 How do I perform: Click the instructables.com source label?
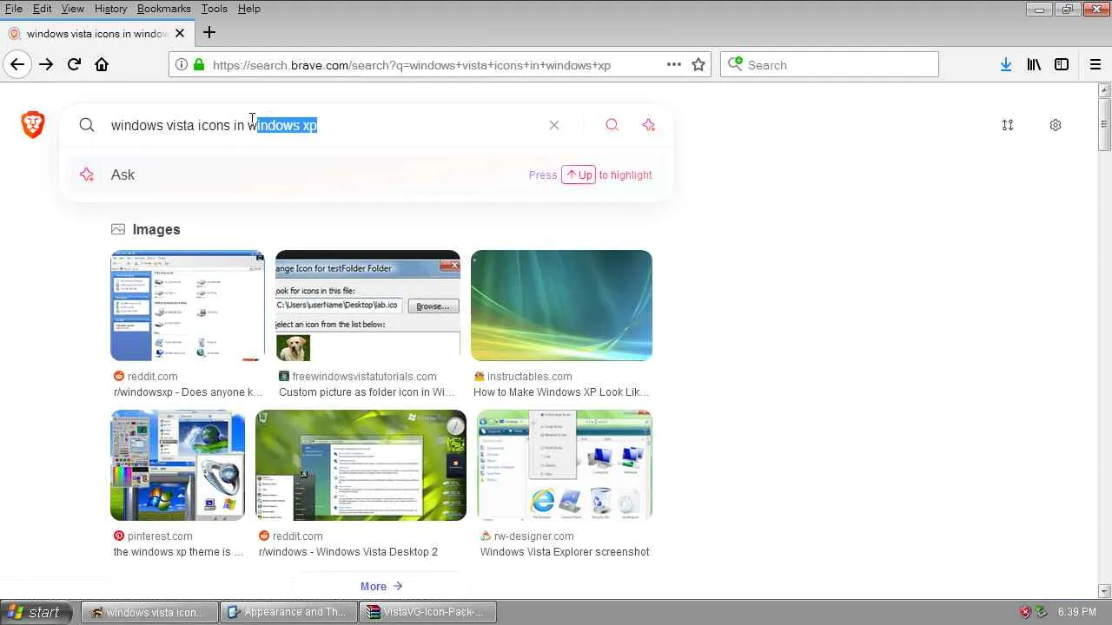click(529, 377)
